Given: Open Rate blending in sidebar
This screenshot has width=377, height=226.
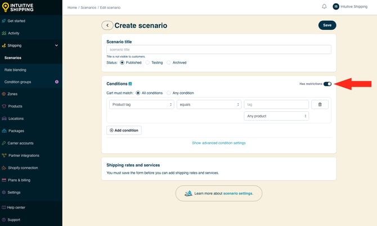Looking at the screenshot, I should (x=15, y=70).
